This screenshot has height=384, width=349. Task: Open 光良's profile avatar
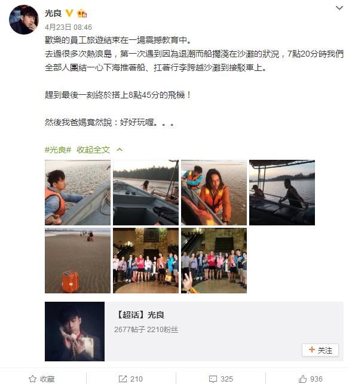coord(24,20)
